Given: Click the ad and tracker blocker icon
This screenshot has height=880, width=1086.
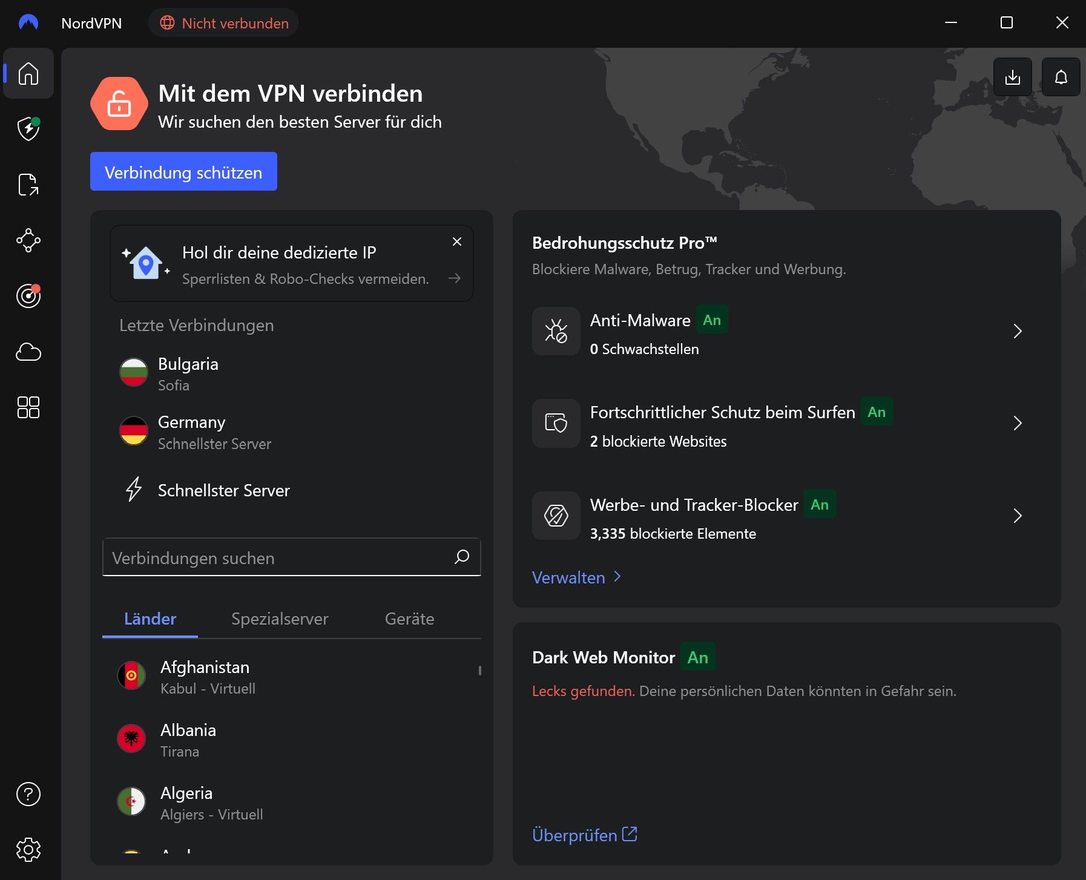Looking at the screenshot, I should [x=556, y=516].
